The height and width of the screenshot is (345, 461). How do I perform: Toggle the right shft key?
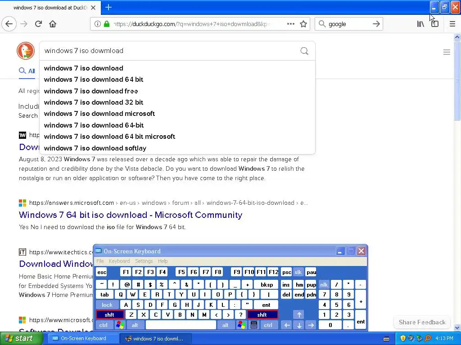pyautogui.click(x=262, y=315)
